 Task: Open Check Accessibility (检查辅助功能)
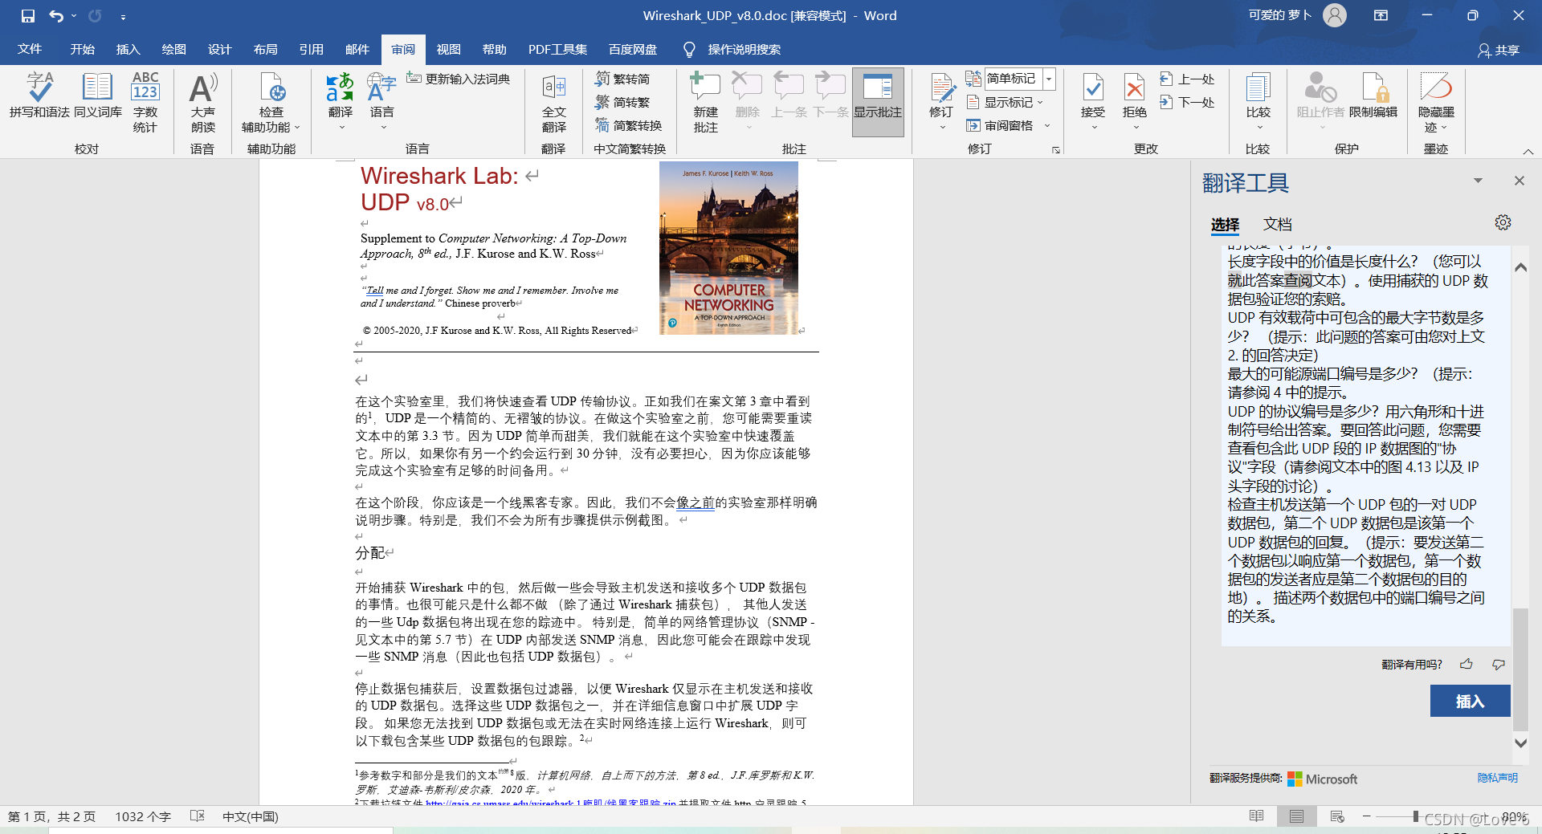pyautogui.click(x=271, y=101)
